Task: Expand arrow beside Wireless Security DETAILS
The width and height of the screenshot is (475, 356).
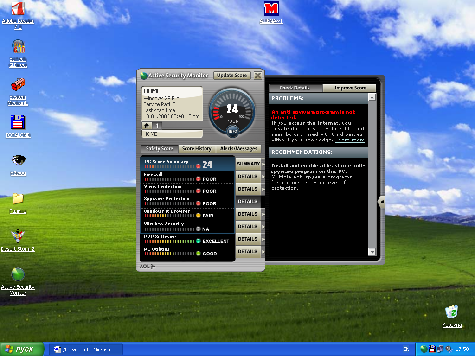Action: [x=263, y=227]
